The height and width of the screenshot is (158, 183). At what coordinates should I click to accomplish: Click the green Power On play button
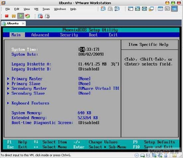point(21,16)
